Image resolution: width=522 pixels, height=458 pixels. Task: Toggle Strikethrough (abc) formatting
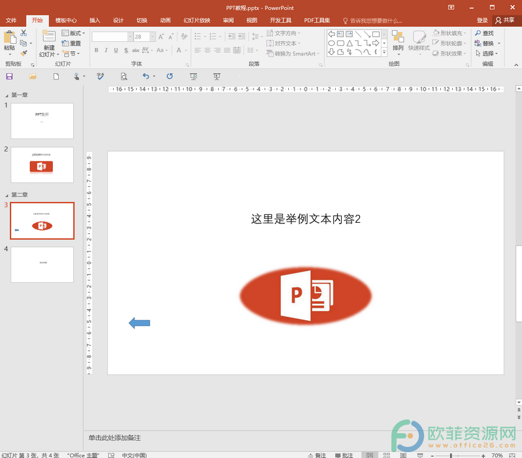pyautogui.click(x=135, y=50)
